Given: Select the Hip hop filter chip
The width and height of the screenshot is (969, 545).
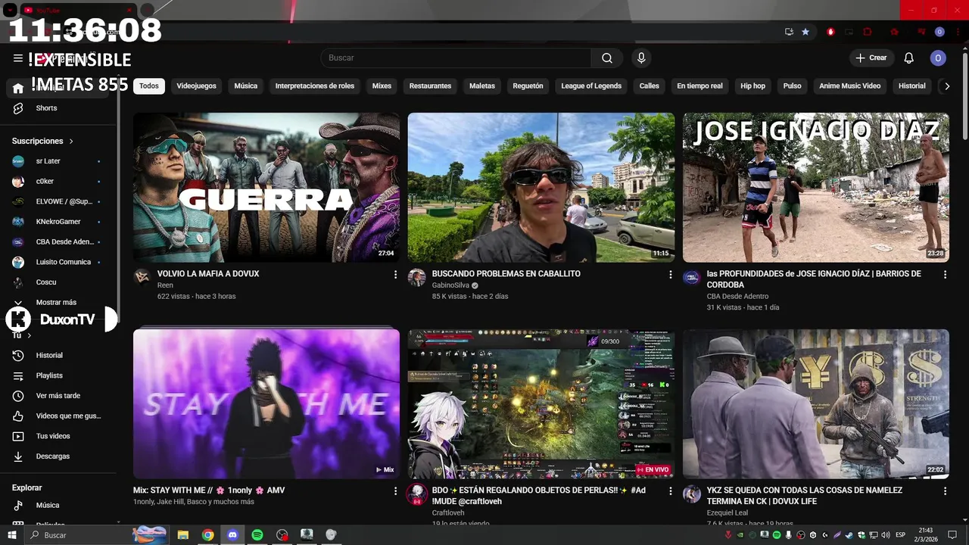Looking at the screenshot, I should pos(752,86).
